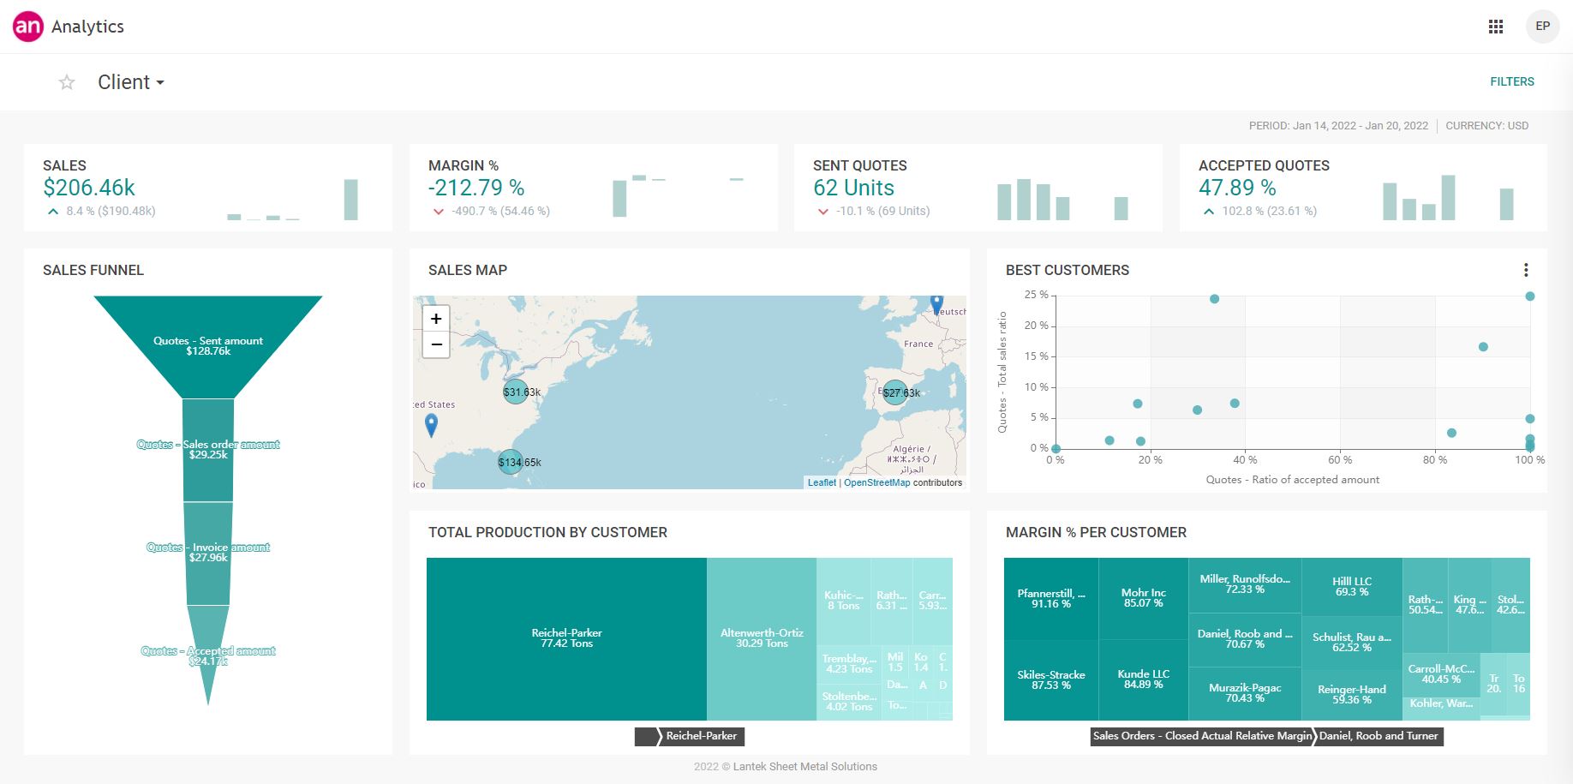Image resolution: width=1573 pixels, height=784 pixels.
Task: Click the Quotes Sent amount funnel segment
Action: tap(208, 346)
